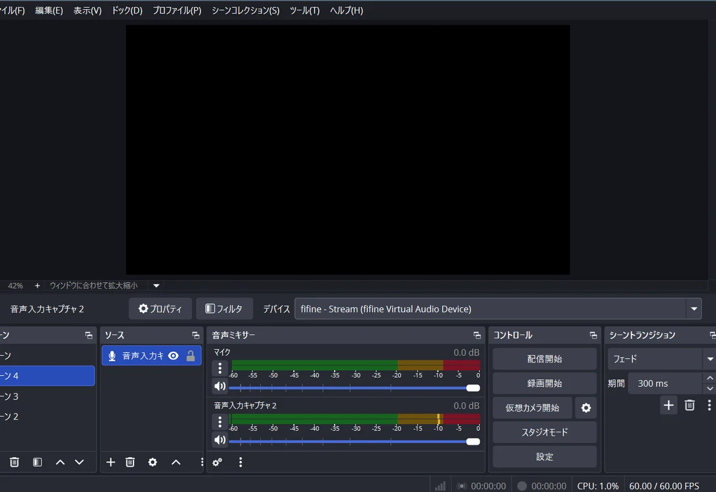Click the プロパティ button
This screenshot has height=492, width=716.
point(161,309)
